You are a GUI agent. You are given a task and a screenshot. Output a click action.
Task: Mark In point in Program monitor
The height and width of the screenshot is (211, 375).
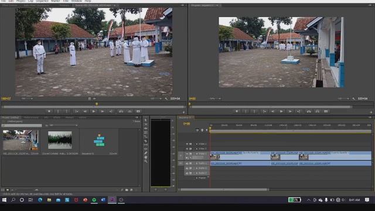tap(246, 111)
